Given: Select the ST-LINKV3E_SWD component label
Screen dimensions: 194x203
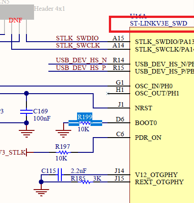Looking at the screenshot, I should click(x=159, y=23).
